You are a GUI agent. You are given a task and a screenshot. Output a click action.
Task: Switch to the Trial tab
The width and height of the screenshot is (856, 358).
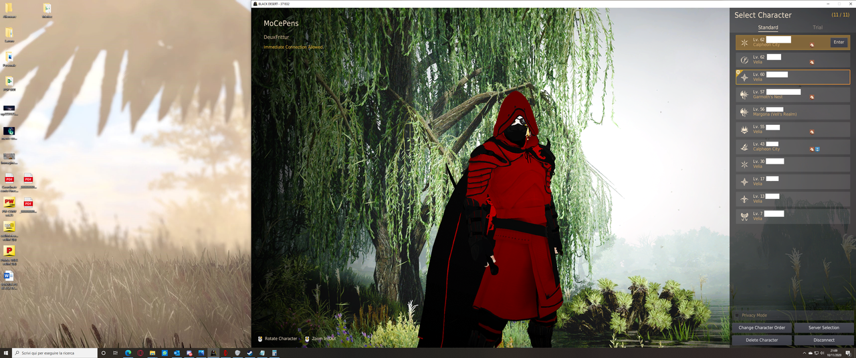(817, 27)
